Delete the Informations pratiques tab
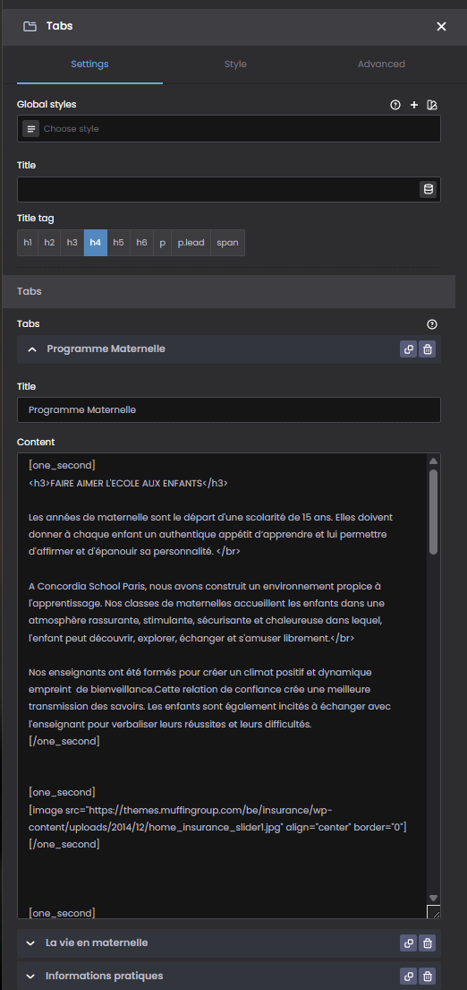467x990 pixels. tap(428, 977)
